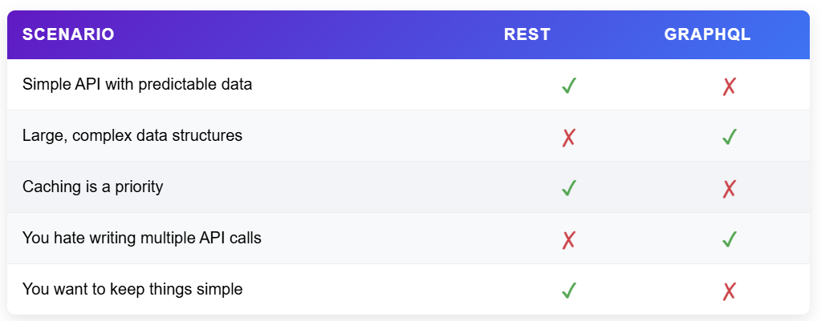The image size is (821, 321).
Task: Click the red X for multiple API calls under REST
Action: 569,239
